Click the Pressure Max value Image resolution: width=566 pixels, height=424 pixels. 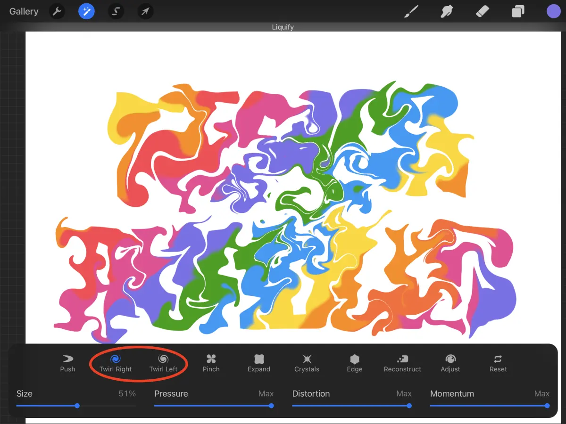pos(266,393)
